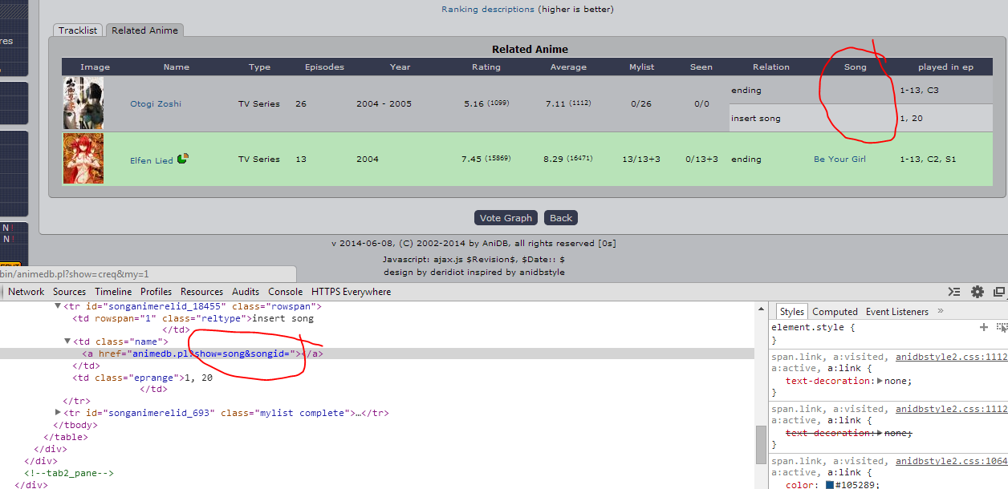Switch to the Tracklist tab
Viewport: 1008px width, 489px height.
tap(79, 30)
